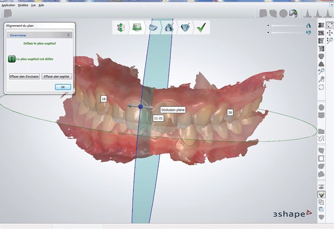Collapse the Overview panel section
Screen dimensions: 334x229
68,35
